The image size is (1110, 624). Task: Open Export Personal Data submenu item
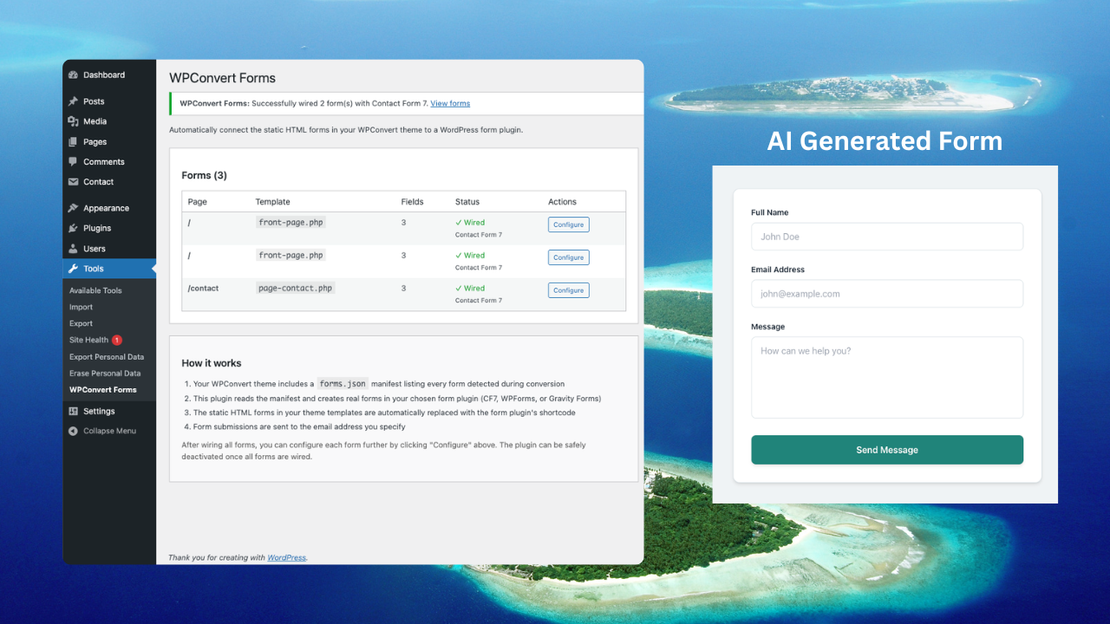pyautogui.click(x=107, y=357)
